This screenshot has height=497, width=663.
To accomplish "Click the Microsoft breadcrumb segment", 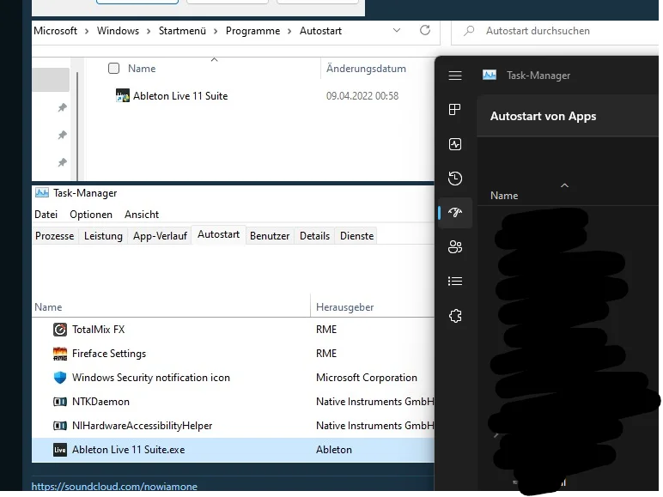I will tap(55, 31).
